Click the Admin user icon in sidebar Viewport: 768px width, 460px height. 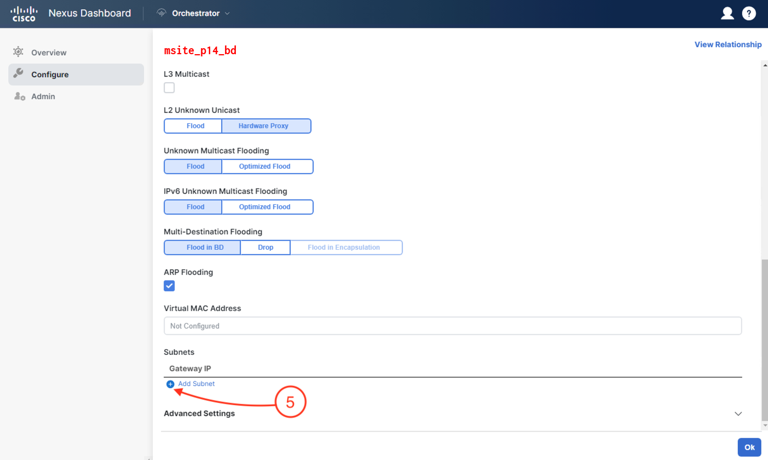click(x=19, y=96)
